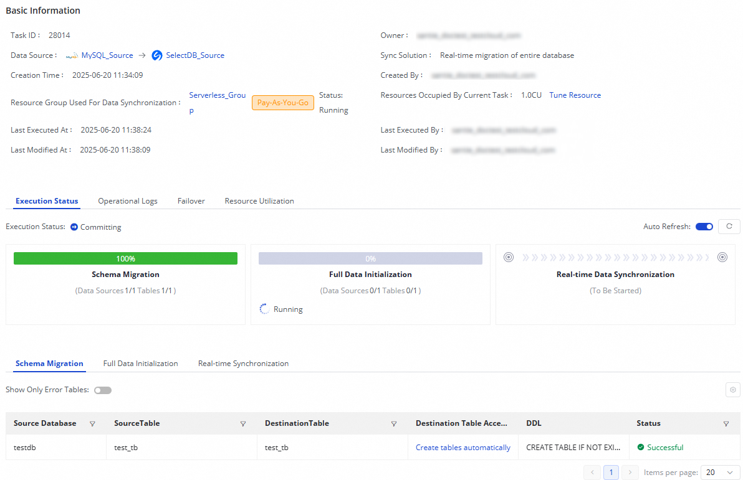
Task: Open the Resource Utilization tab
Action: (259, 201)
